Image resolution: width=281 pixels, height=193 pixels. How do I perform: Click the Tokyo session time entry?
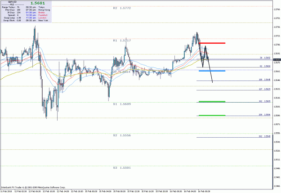click(35, 7)
